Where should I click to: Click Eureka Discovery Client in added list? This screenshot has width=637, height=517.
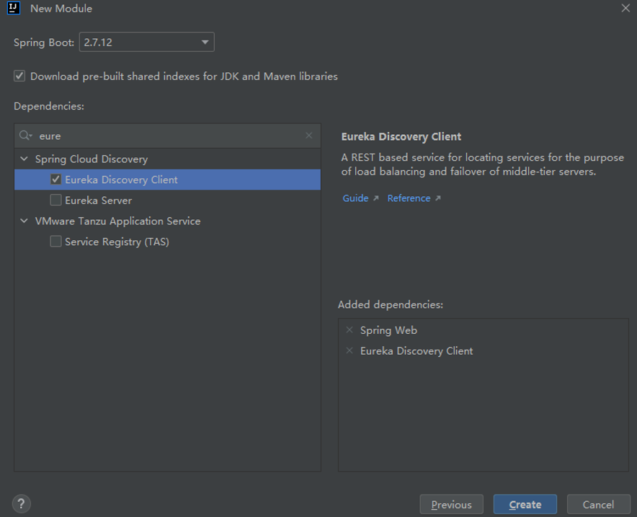point(416,351)
